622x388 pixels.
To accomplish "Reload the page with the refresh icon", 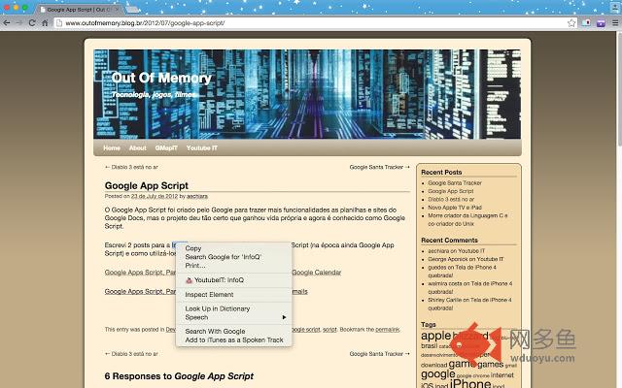I will click(x=32, y=23).
